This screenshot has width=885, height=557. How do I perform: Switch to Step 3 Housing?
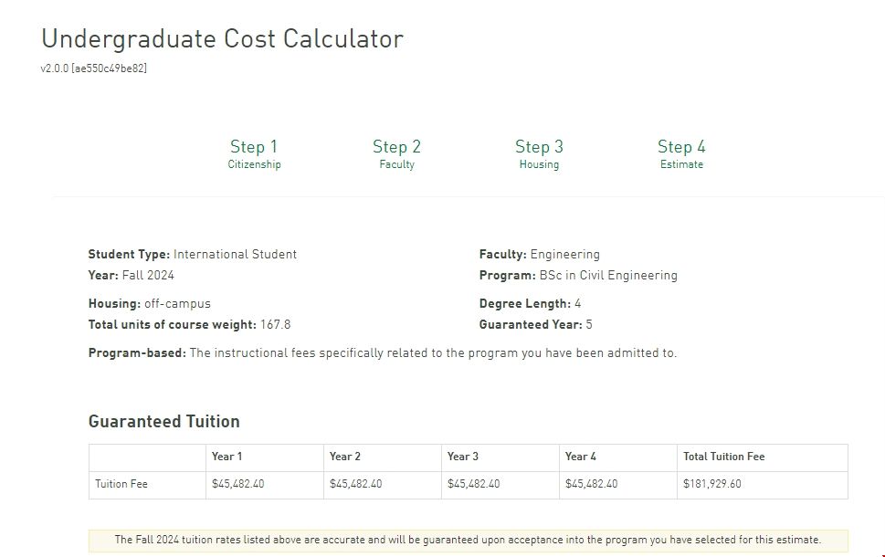(539, 153)
